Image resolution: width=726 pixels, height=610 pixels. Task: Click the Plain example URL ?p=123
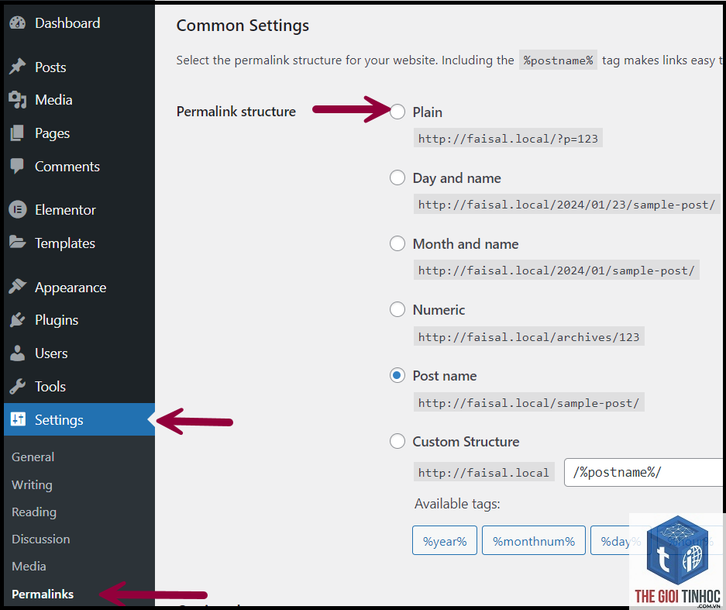(508, 138)
